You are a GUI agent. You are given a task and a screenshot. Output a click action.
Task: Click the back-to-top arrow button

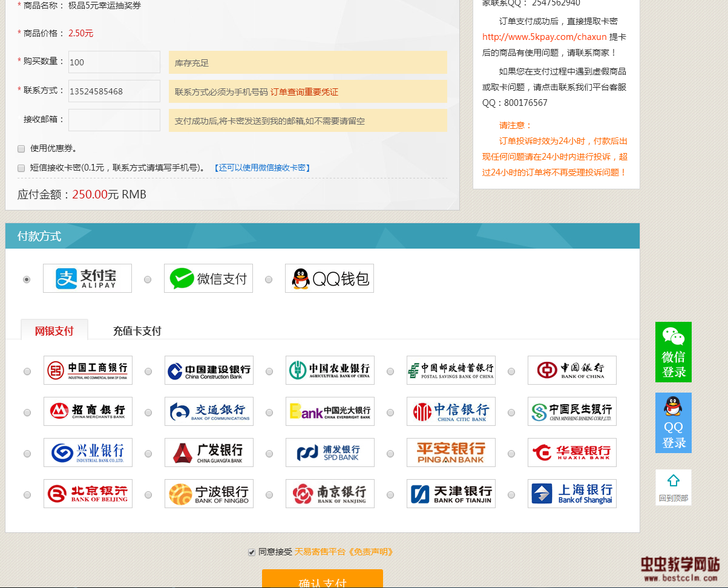click(674, 488)
